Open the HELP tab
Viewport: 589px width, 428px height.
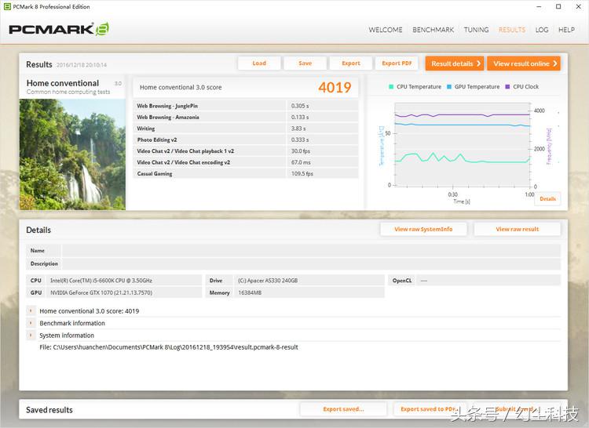[x=566, y=30]
